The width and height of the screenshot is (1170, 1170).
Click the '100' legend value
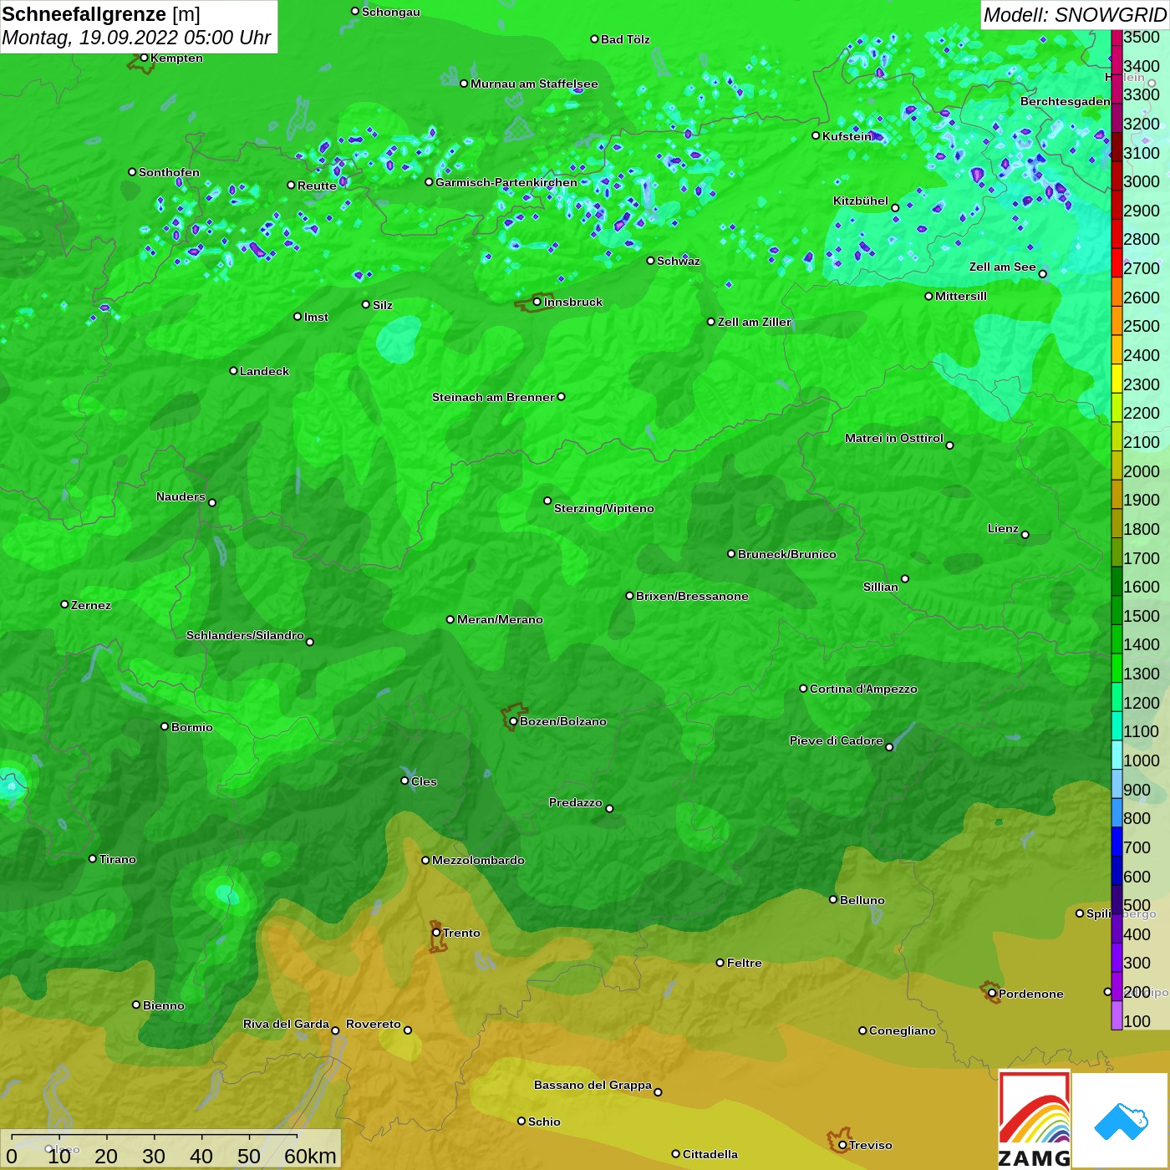tap(1137, 1021)
